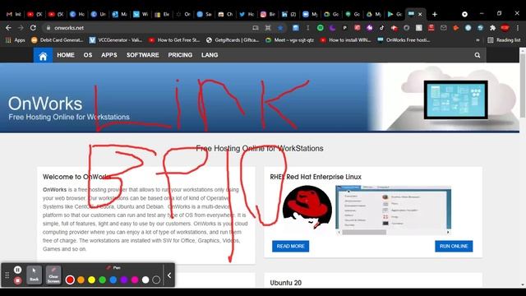
Task: Click the browser forward arrow
Action: pyautogui.click(x=21, y=28)
